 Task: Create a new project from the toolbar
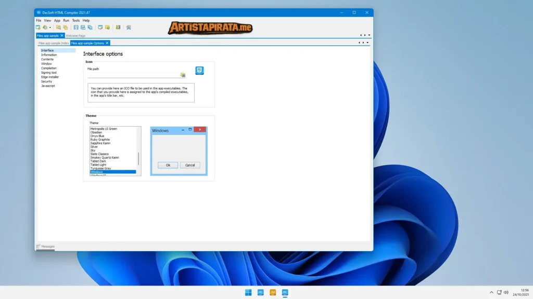coord(38,27)
